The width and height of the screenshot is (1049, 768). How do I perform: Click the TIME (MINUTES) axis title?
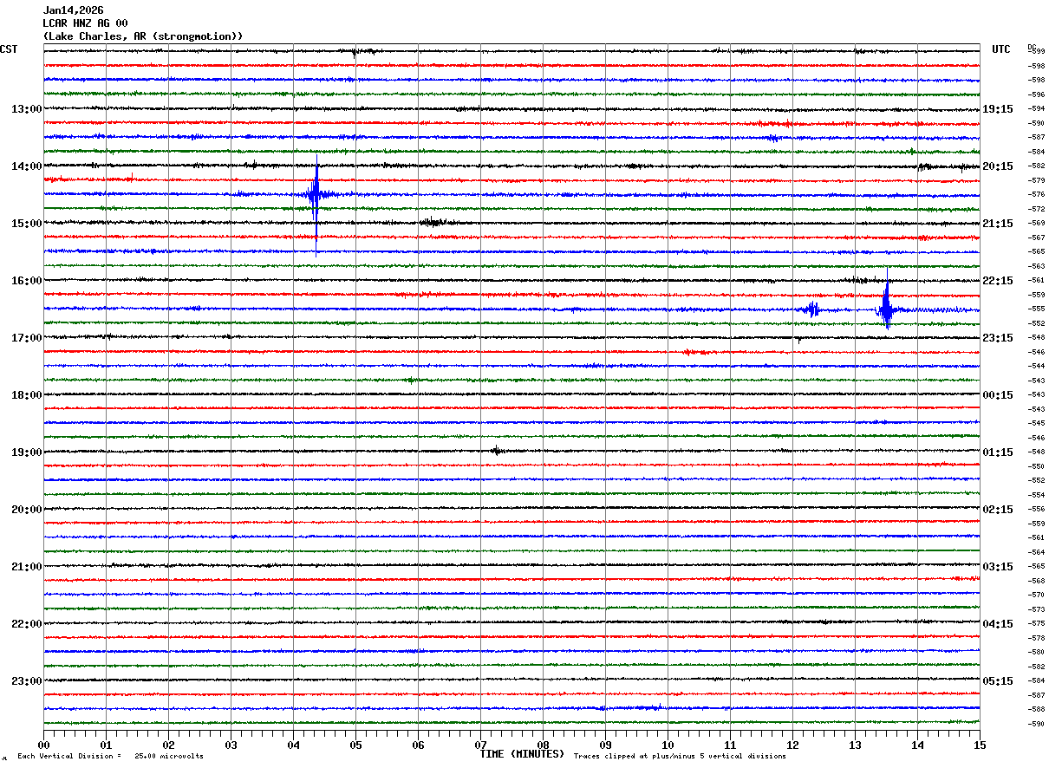[x=522, y=754]
